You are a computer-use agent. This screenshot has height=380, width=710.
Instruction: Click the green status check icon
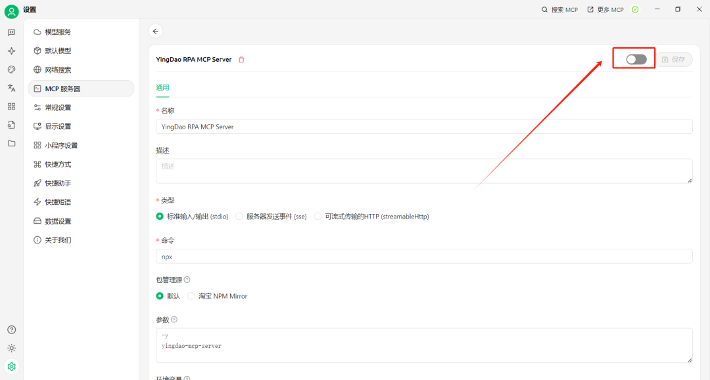[635, 9]
